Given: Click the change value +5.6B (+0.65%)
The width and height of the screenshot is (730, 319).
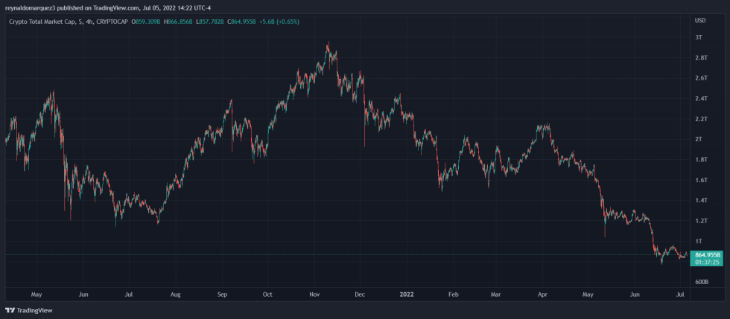Looking at the screenshot, I should click(x=279, y=22).
